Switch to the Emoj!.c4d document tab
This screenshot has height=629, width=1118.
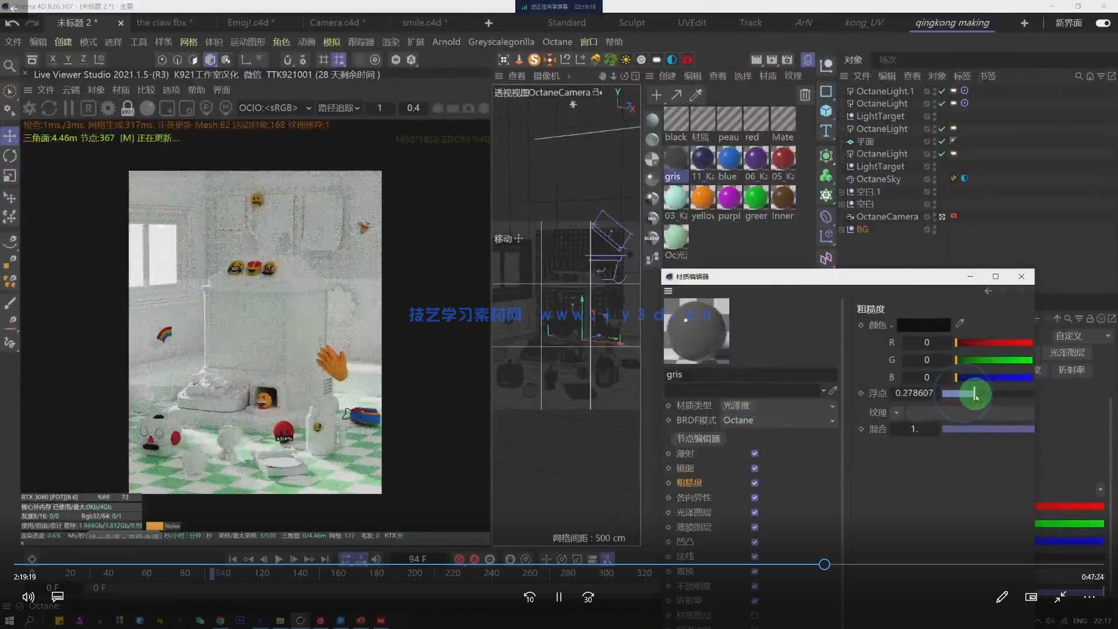click(248, 23)
